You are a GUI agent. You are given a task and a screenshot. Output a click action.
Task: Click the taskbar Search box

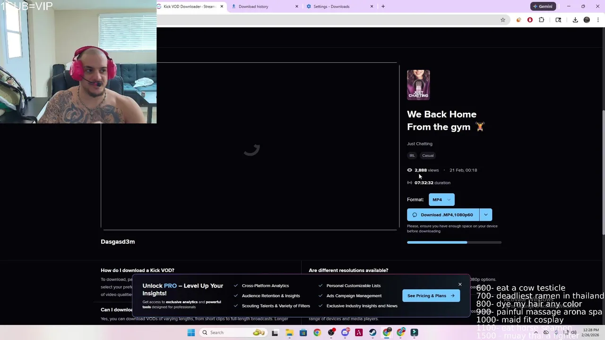tap(233, 332)
